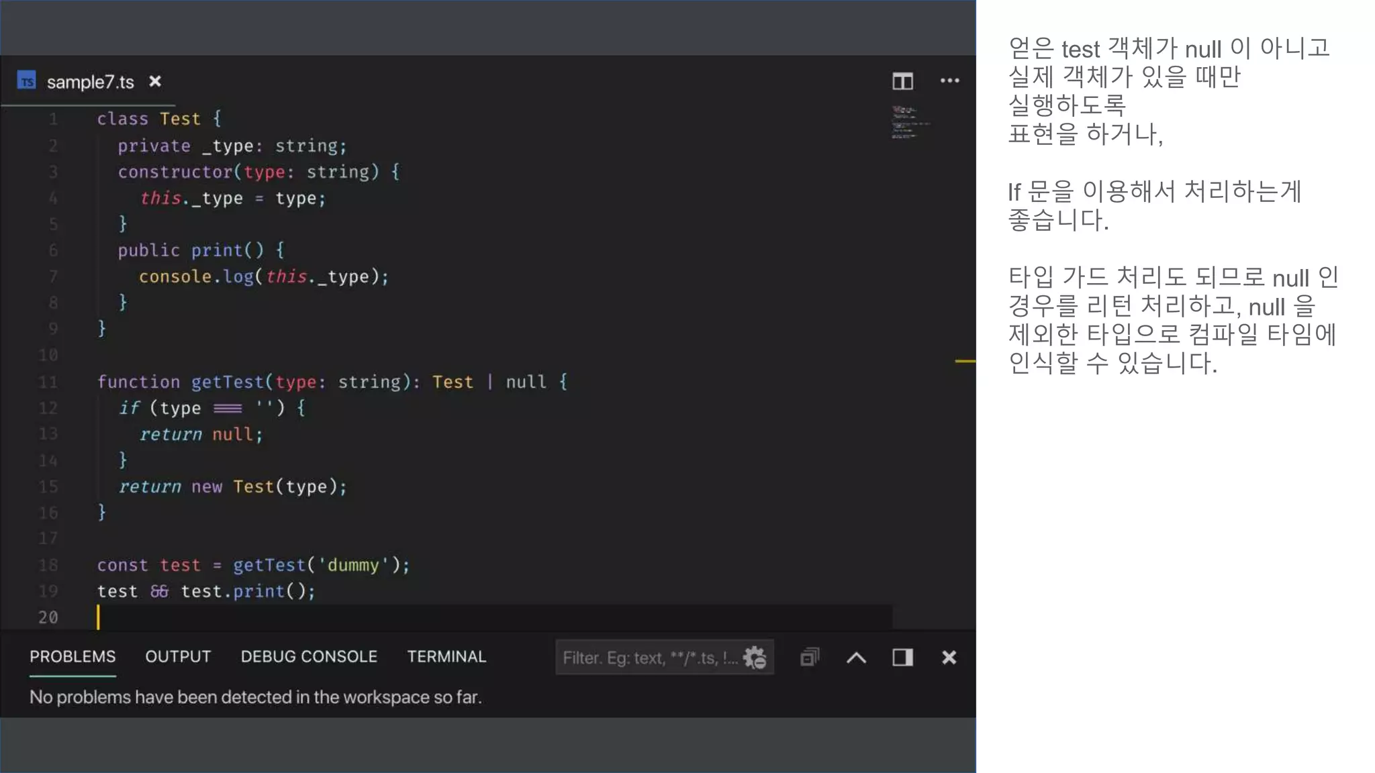Screen dimensions: 1375x773
Task: Open the TERMINAL panel tab
Action: coord(446,656)
